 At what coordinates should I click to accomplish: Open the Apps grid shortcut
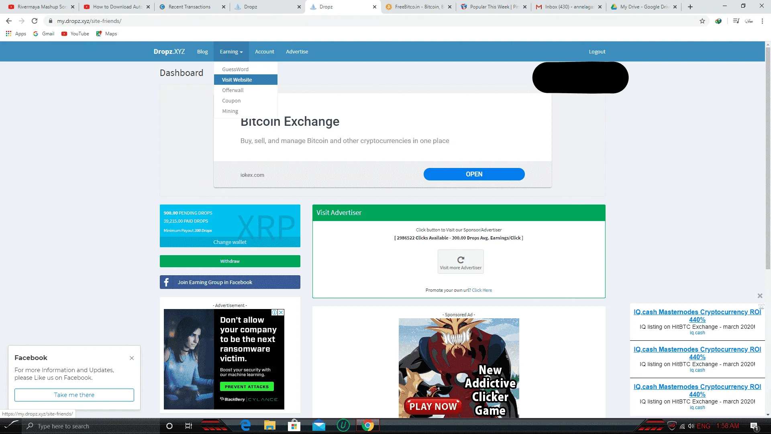16,34
